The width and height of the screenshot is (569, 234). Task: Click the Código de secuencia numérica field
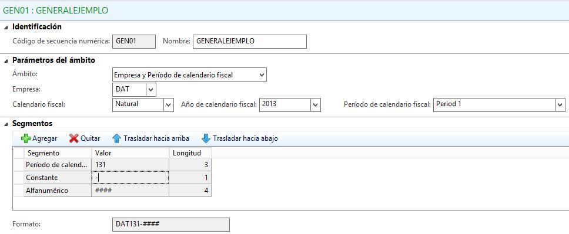tap(134, 41)
